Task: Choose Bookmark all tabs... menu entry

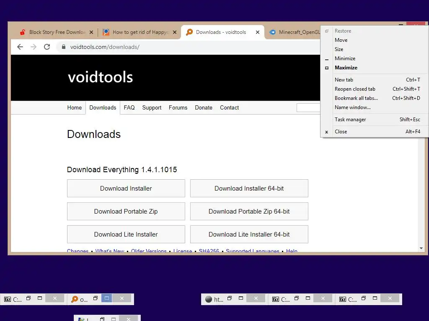Action: (375, 98)
